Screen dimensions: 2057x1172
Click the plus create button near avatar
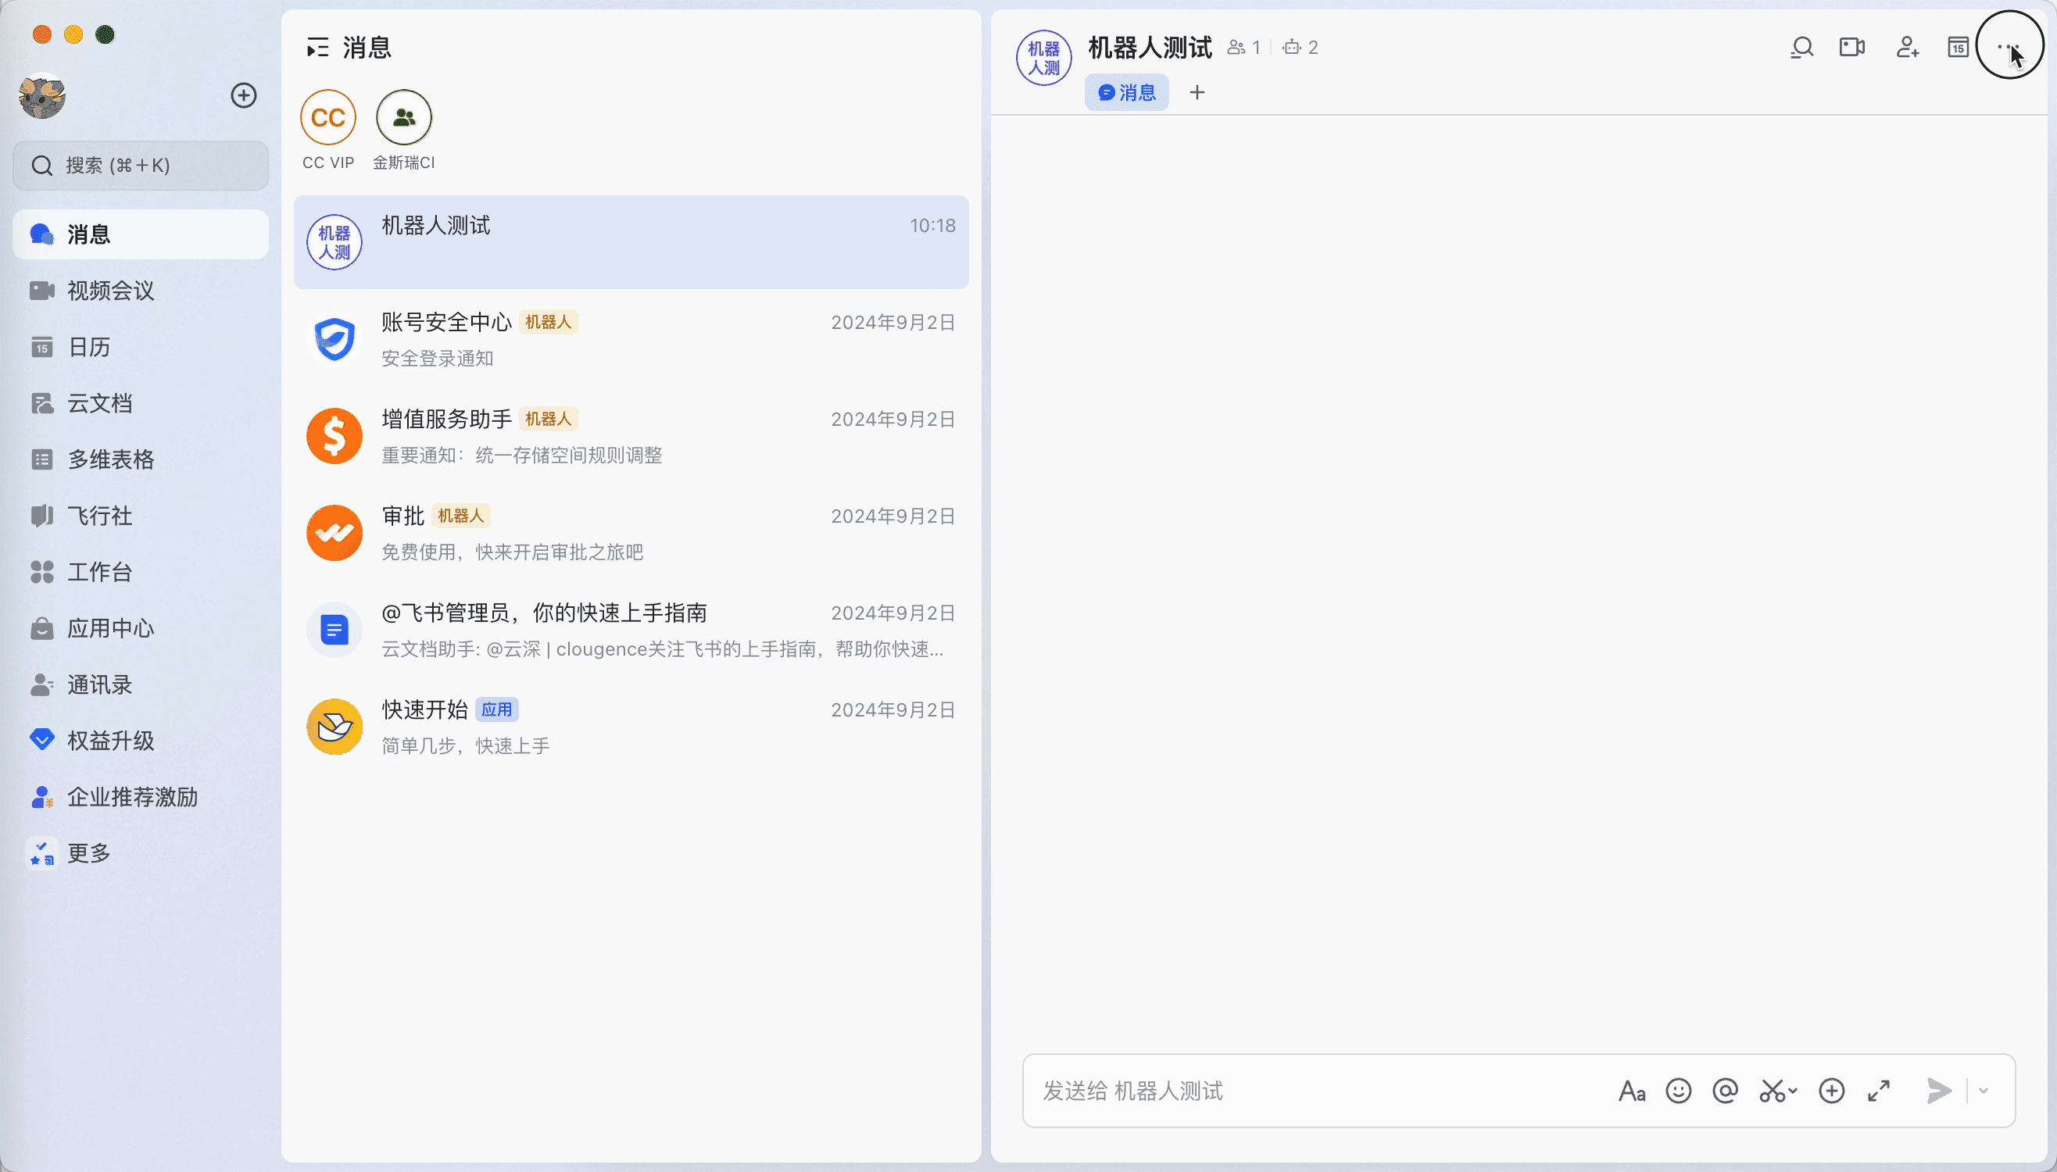click(243, 96)
